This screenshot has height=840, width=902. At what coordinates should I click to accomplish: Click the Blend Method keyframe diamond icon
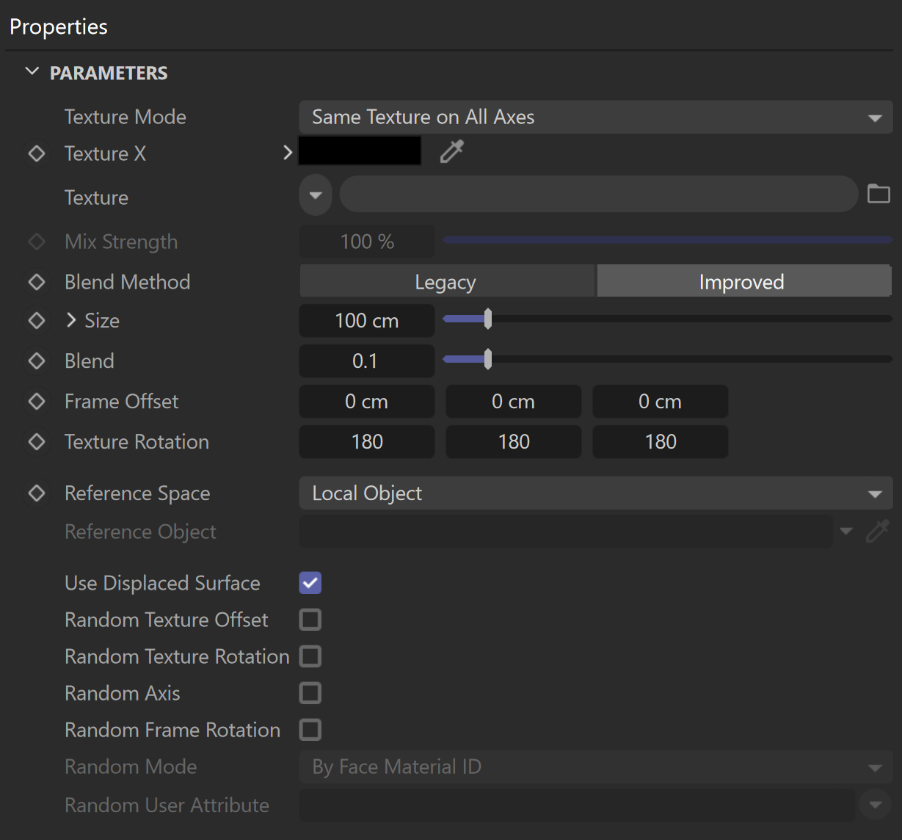point(37,282)
